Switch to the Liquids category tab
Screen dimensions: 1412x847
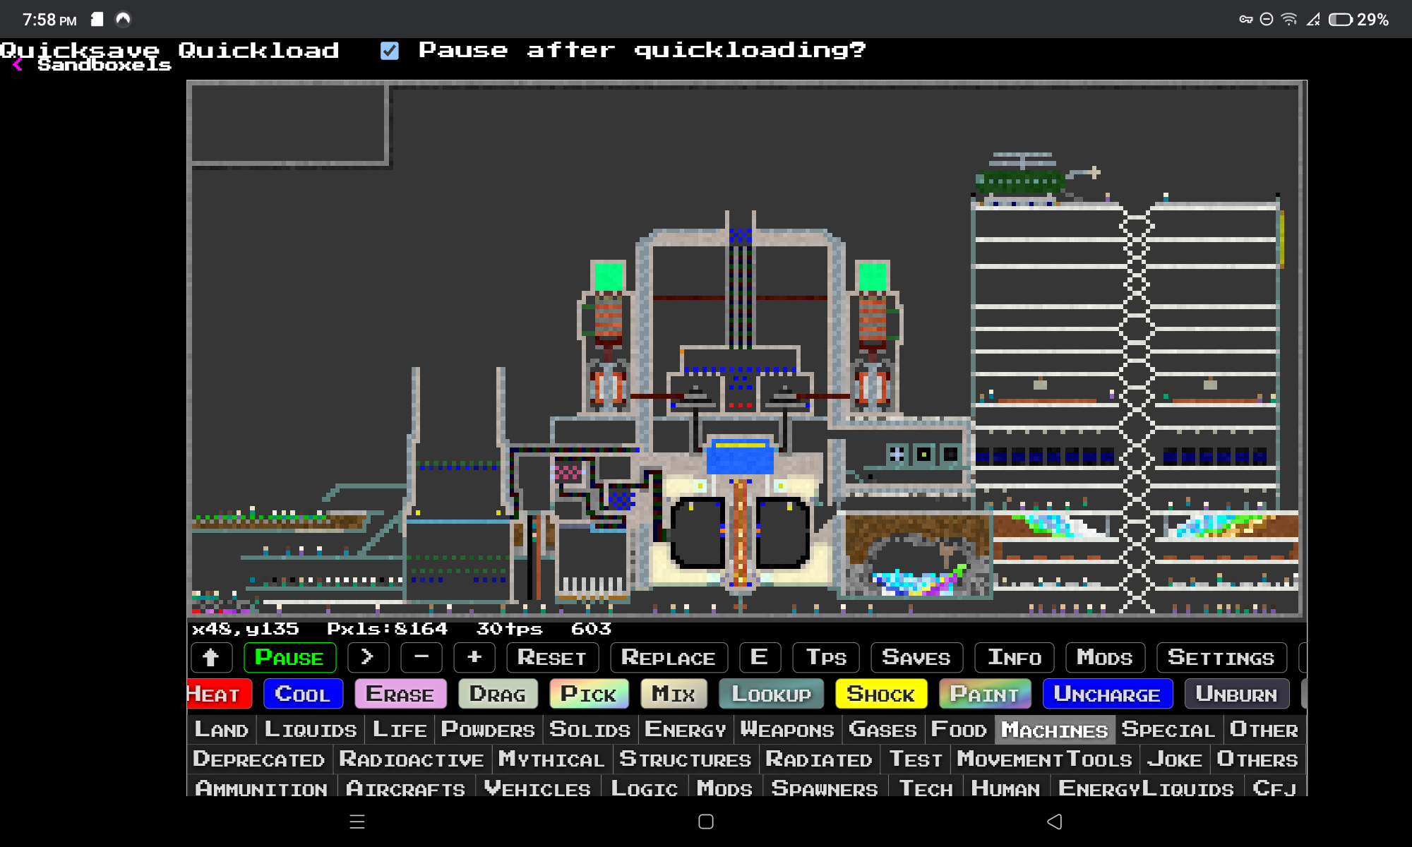click(x=311, y=730)
